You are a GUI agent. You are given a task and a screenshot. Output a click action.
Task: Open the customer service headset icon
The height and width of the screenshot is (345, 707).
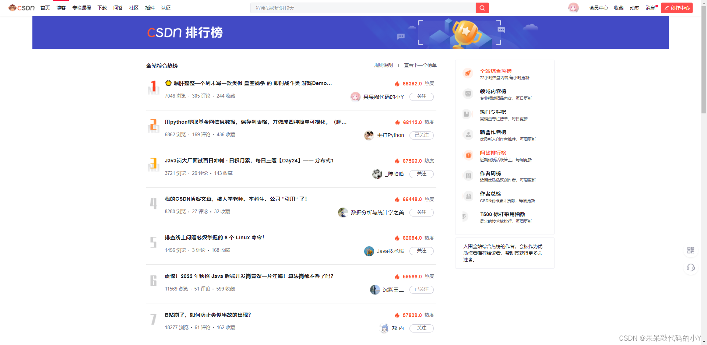(x=691, y=268)
